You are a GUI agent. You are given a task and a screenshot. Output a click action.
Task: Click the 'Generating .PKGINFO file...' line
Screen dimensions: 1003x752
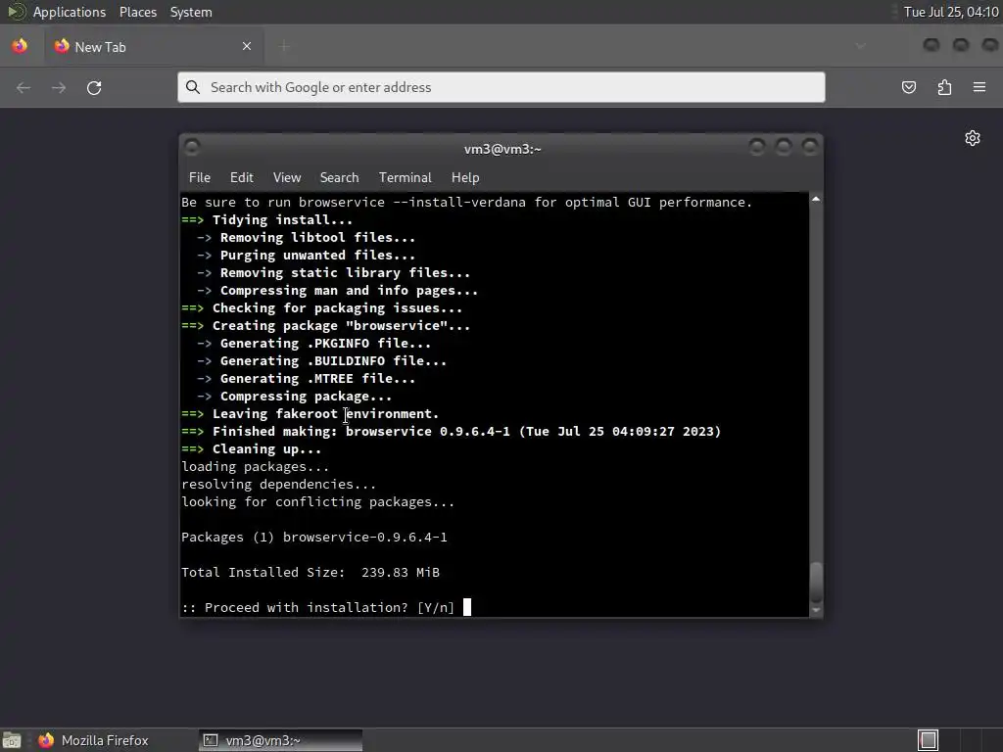coord(313,344)
